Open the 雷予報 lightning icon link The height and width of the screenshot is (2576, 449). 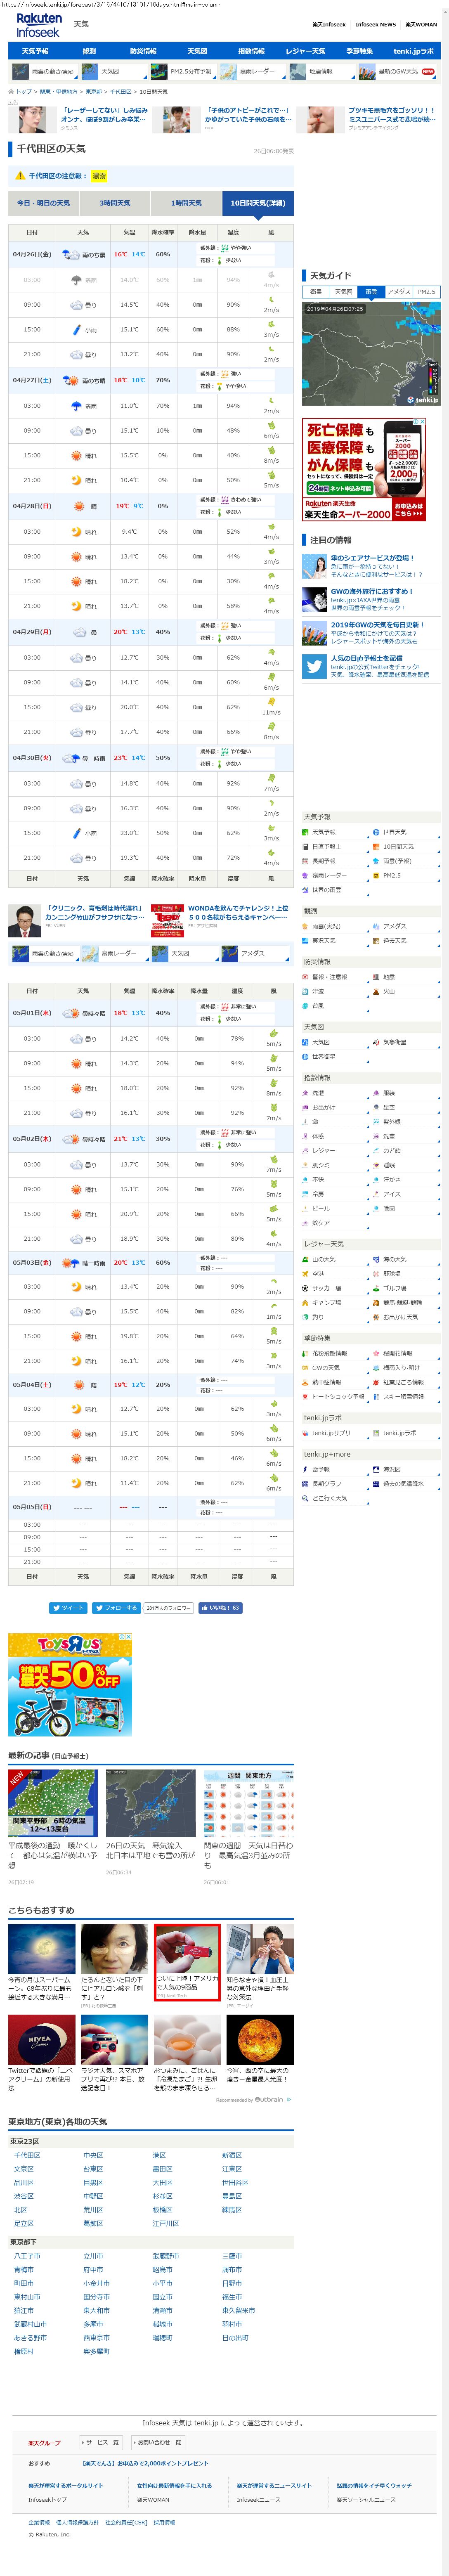click(306, 1469)
